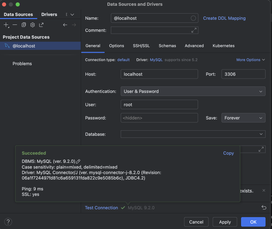The image size is (272, 229).
Task: Click 'Ping: 9 ms' text
Action: click(32, 189)
